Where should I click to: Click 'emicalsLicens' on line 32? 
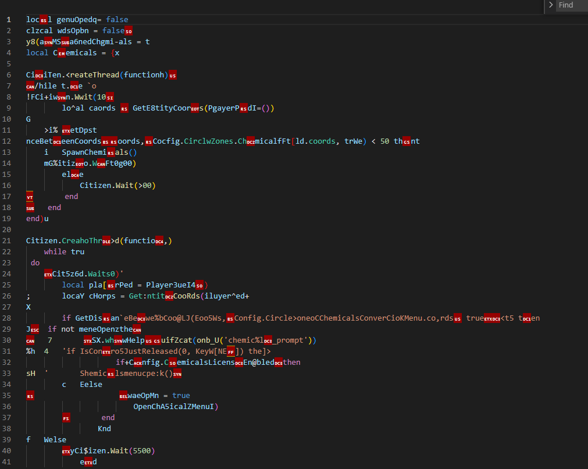[206, 363]
